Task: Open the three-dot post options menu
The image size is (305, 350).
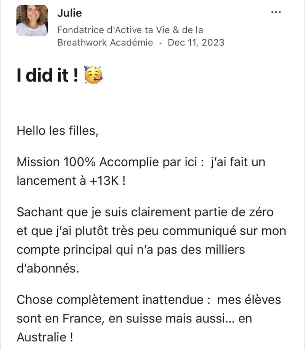Action: point(276,12)
